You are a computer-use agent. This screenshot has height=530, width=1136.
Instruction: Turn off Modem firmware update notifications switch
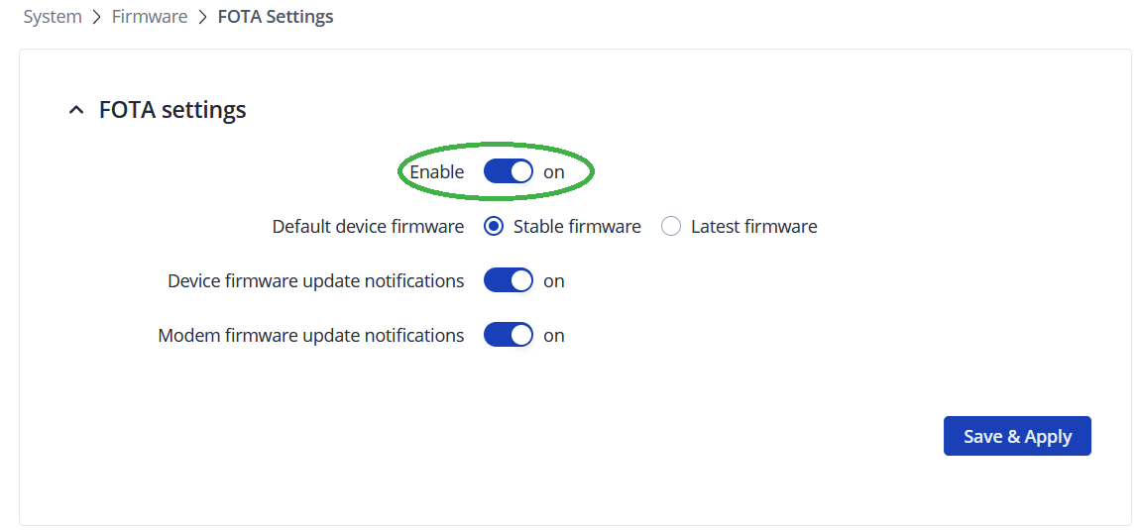[x=509, y=336]
